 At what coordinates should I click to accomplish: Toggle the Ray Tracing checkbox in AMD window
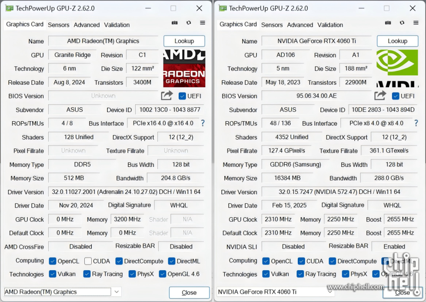pyautogui.click(x=87, y=274)
